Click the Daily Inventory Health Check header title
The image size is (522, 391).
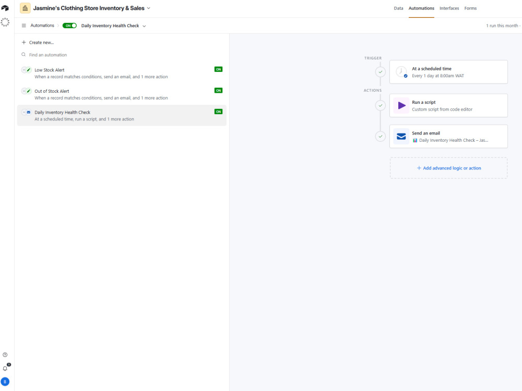tap(110, 26)
